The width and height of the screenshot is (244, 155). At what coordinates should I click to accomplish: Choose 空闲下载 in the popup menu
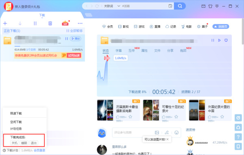coord(16,122)
